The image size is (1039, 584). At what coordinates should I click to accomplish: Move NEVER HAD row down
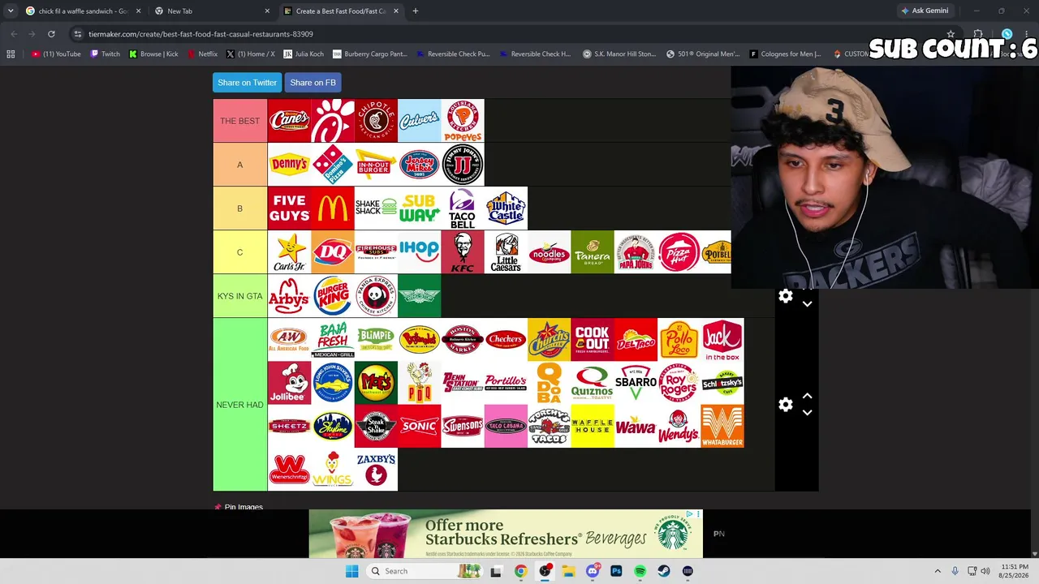click(807, 413)
